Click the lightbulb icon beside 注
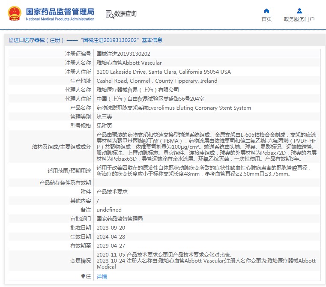Viewport: 326px width, 287px height. (83, 276)
